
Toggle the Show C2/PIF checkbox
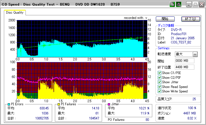tap(159, 78)
